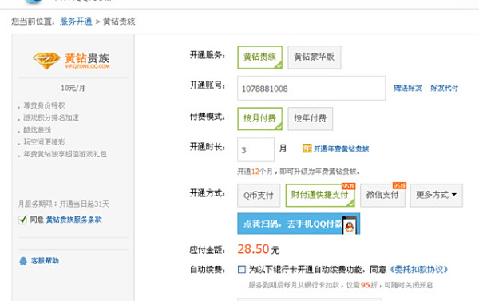Viewport: 479px width, 301px height.
Task: Click the 酷炫装扮 benefit text
Action: (x=38, y=129)
